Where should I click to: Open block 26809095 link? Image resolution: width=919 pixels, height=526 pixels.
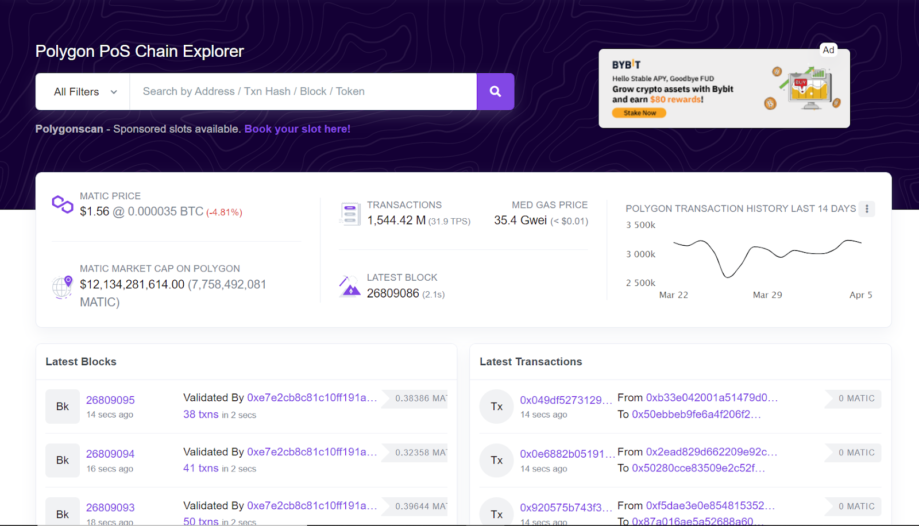110,400
